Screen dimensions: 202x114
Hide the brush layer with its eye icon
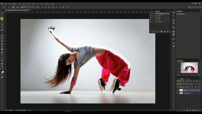click(x=177, y=90)
